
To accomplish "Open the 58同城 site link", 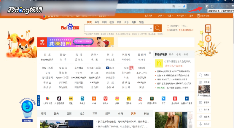I will pyautogui.click(x=142, y=68).
